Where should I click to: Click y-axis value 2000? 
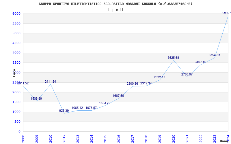pyautogui.click(x=17, y=92)
